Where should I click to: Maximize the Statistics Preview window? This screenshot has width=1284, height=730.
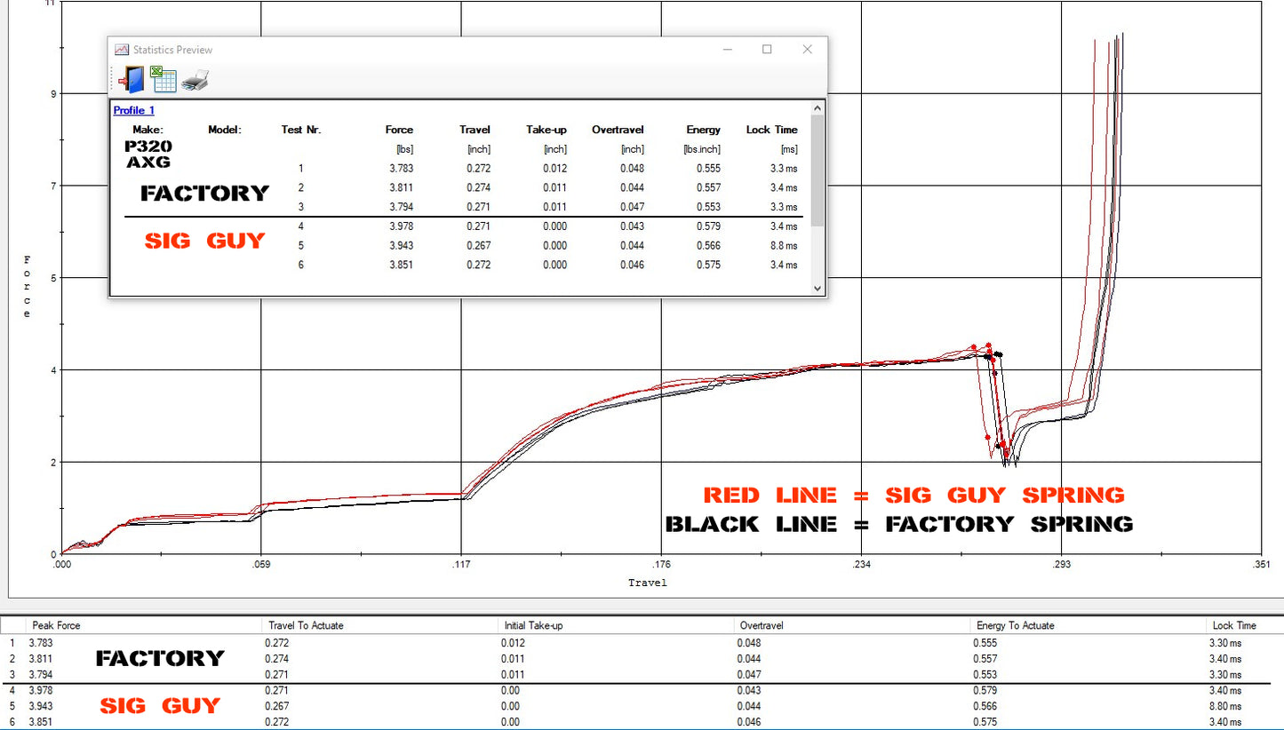click(767, 50)
